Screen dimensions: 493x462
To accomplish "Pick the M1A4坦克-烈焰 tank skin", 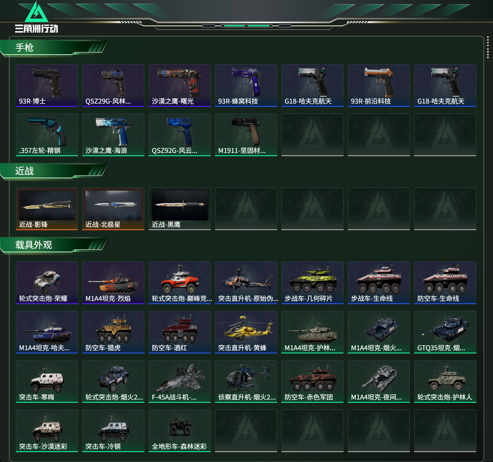I will pos(113,283).
